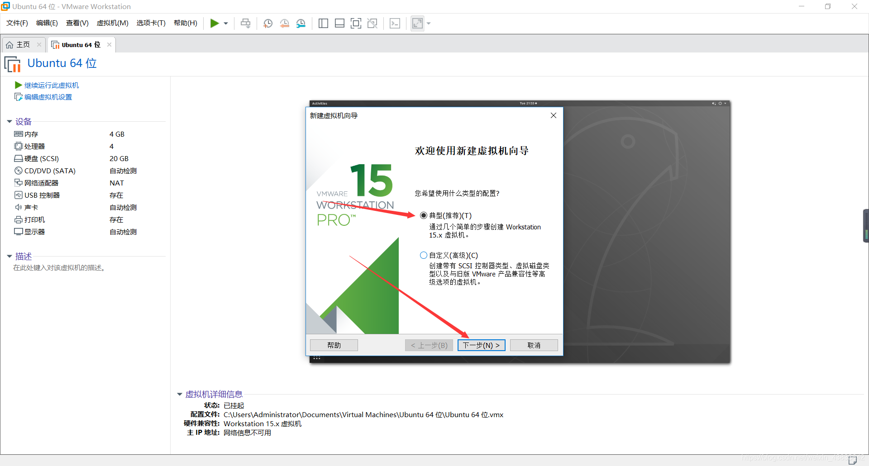Image resolution: width=869 pixels, height=466 pixels.
Task: Open the 查看(V) menu
Action: coord(77,23)
